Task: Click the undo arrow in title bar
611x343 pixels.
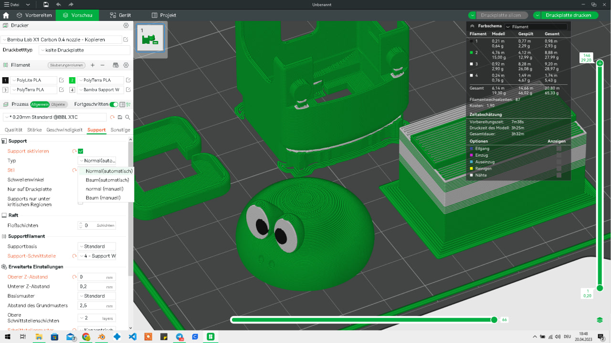Action: (x=58, y=4)
